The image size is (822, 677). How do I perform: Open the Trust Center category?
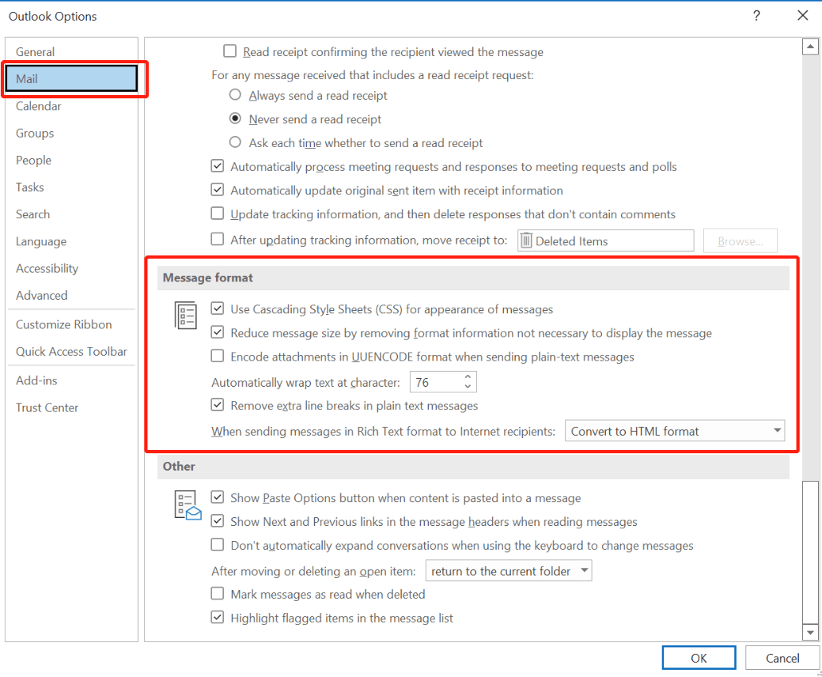coord(71,407)
